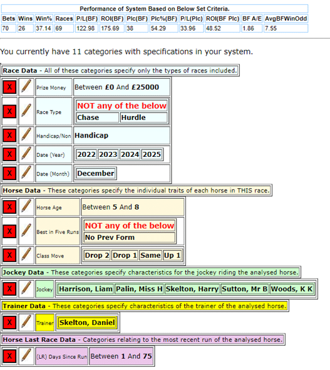
Task: Edit the Handicap/Non criterion using its pencil
Action: click(x=26, y=135)
